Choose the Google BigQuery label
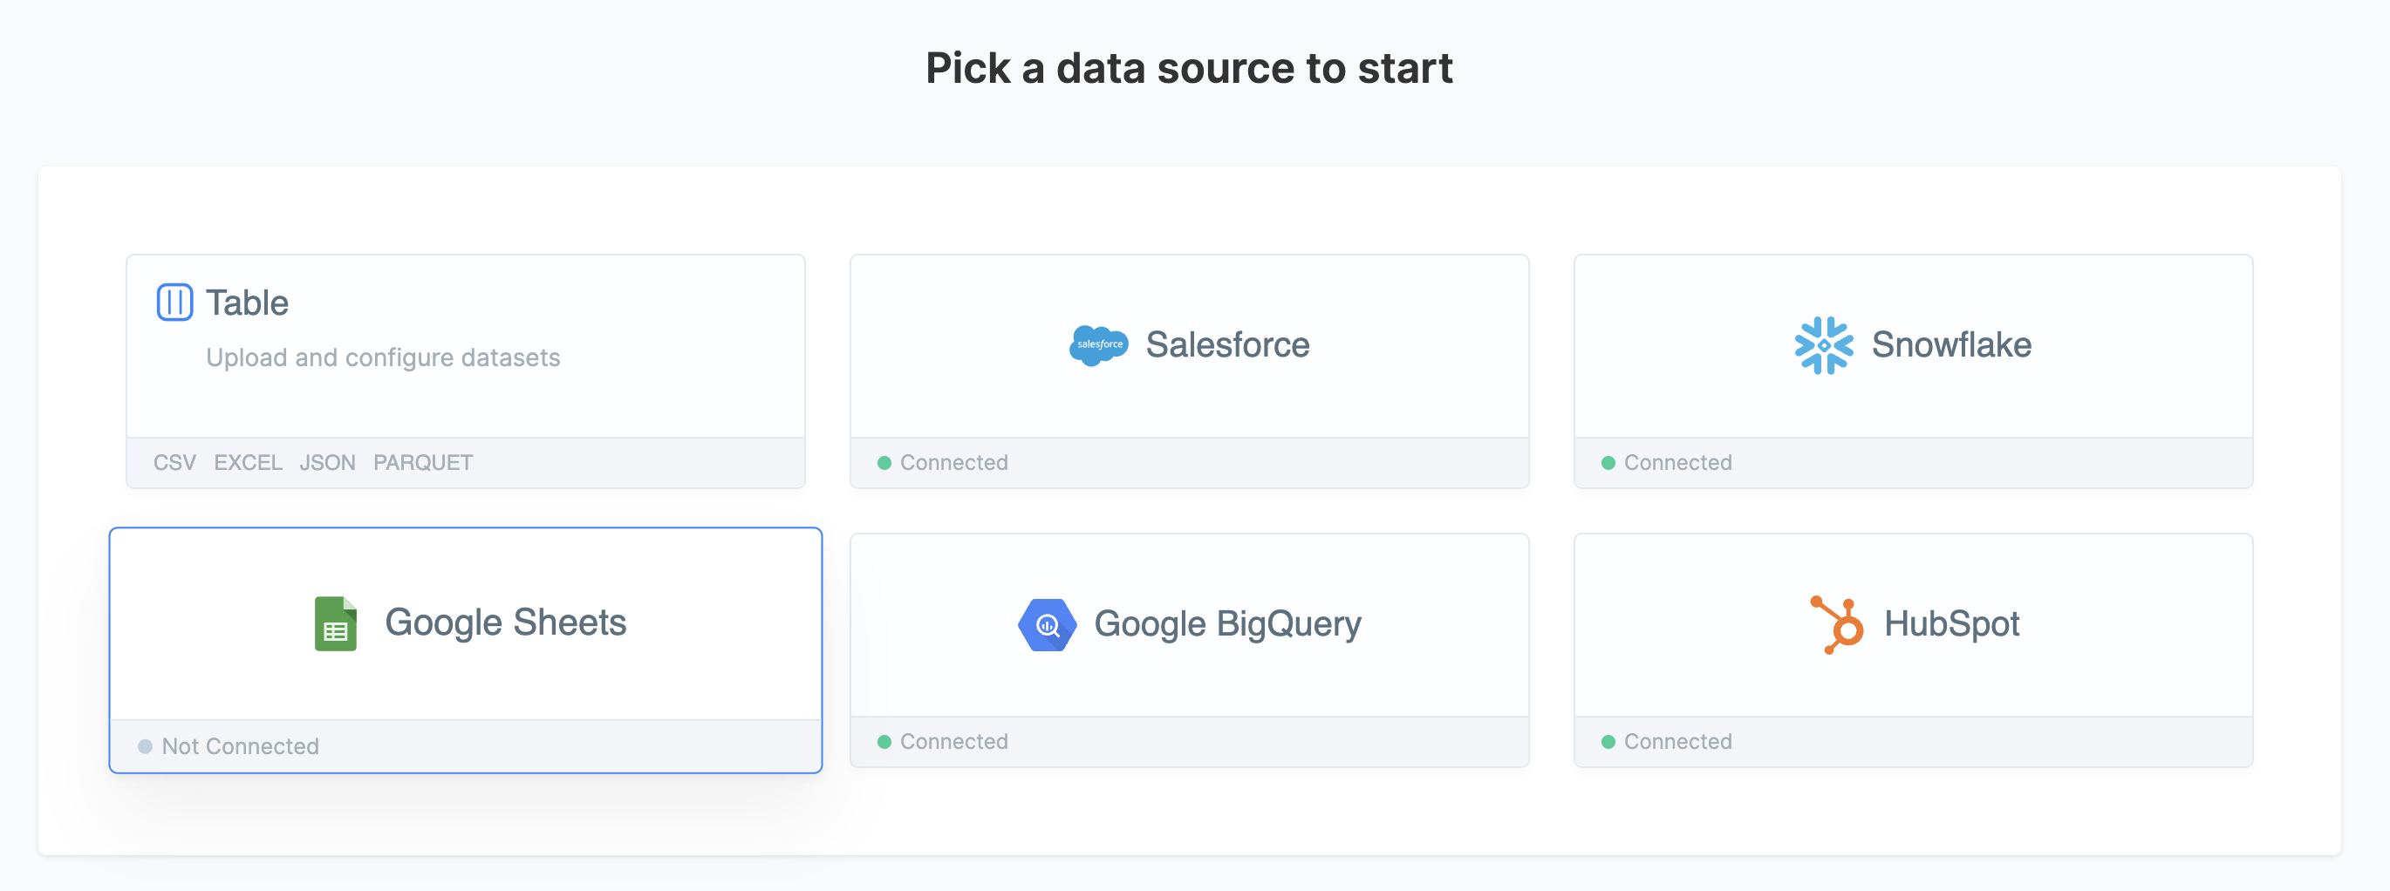 [x=1226, y=624]
